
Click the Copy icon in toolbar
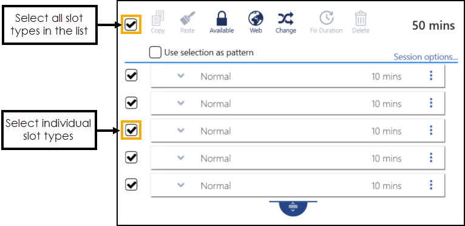[158, 18]
